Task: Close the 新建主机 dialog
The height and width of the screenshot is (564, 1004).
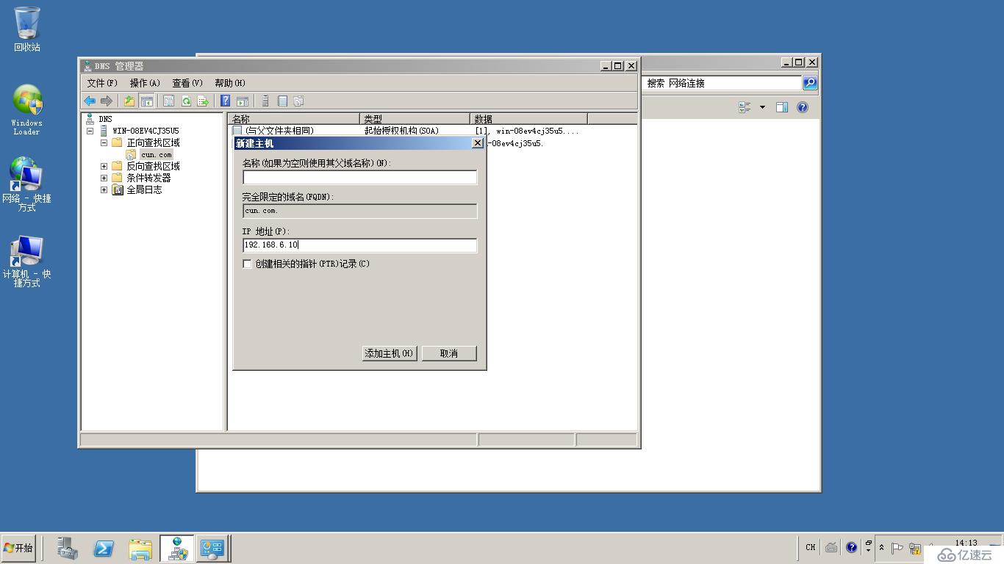Action: click(x=478, y=143)
